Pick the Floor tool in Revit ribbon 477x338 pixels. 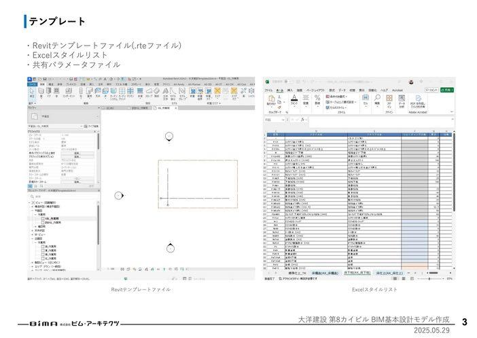pyautogui.click(x=105, y=92)
